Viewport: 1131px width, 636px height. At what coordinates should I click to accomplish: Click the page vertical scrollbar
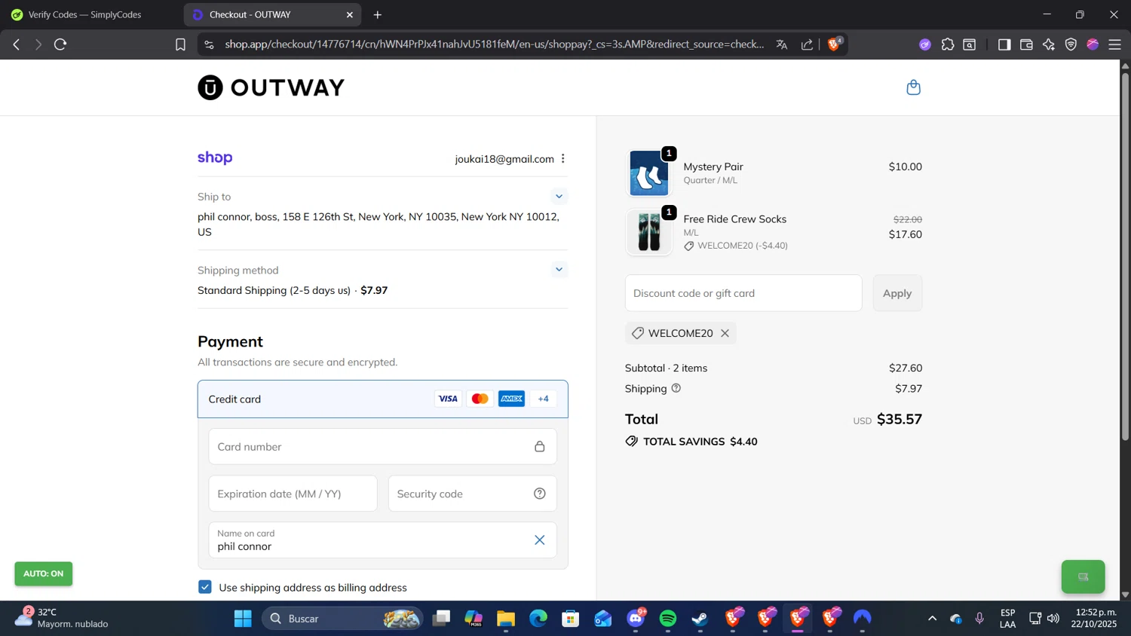1125,257
